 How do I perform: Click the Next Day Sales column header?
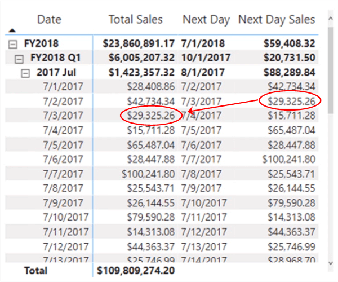coord(277,20)
